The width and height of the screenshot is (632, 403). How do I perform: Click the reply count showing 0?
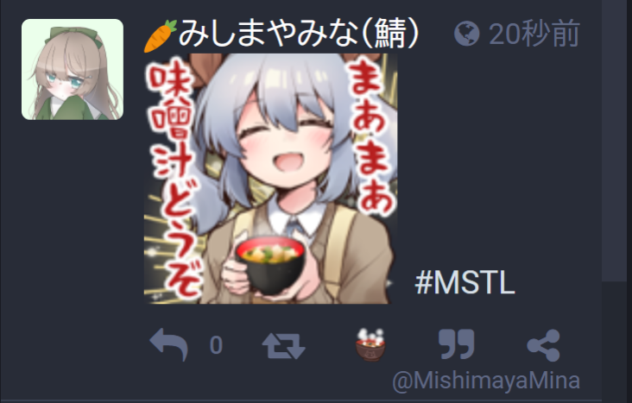[216, 345]
